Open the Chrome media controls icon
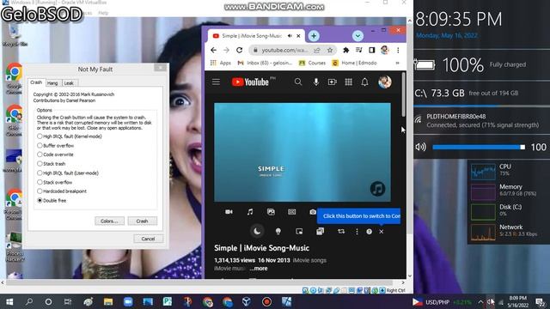This screenshot has width=550, height=309. coord(358,50)
